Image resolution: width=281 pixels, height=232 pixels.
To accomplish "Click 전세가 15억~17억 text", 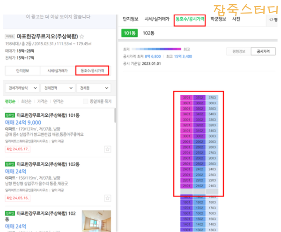I will [x=20, y=58].
